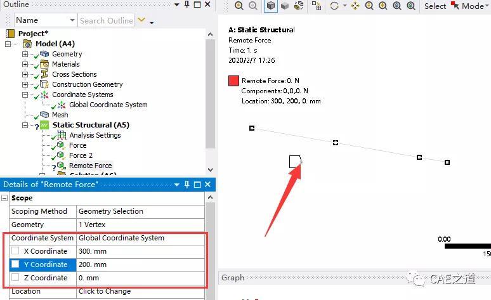Click the rotating yellow boxes toolbar icon
The image size is (491, 300).
[x=299, y=6]
